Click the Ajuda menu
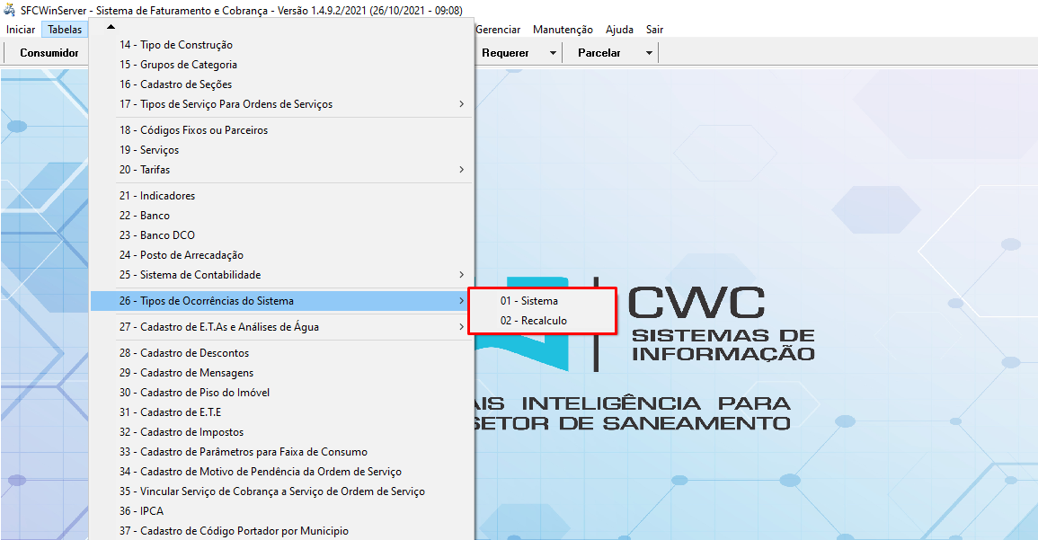The height and width of the screenshot is (540, 1038). [619, 30]
